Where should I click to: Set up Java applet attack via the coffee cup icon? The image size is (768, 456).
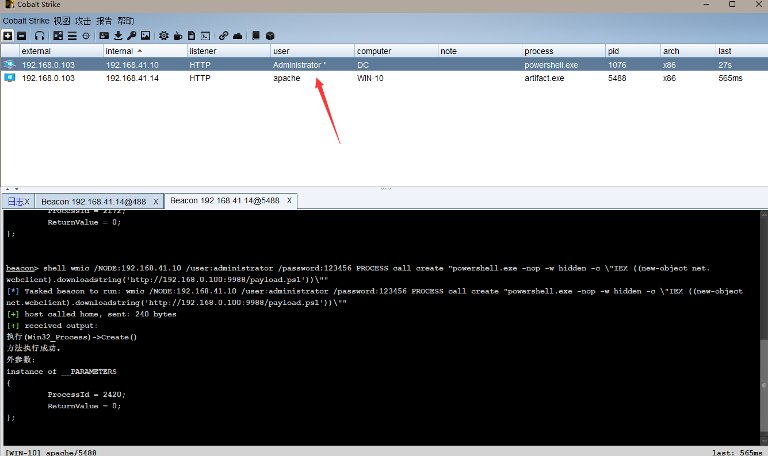(x=178, y=36)
